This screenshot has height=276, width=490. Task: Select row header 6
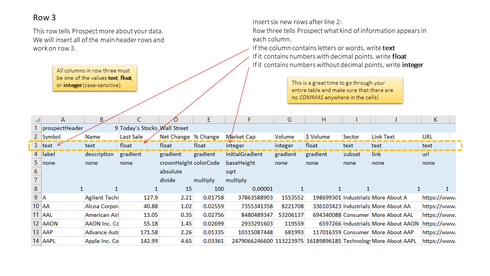(x=36, y=172)
